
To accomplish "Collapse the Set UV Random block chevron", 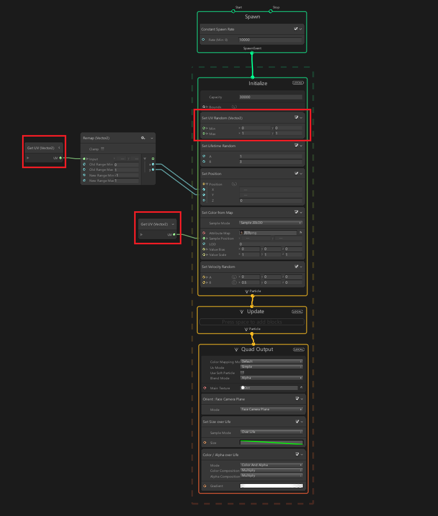I will (301, 118).
